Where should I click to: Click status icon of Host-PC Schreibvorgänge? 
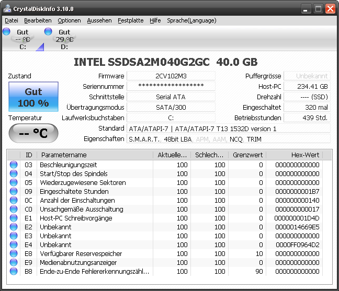14,218
